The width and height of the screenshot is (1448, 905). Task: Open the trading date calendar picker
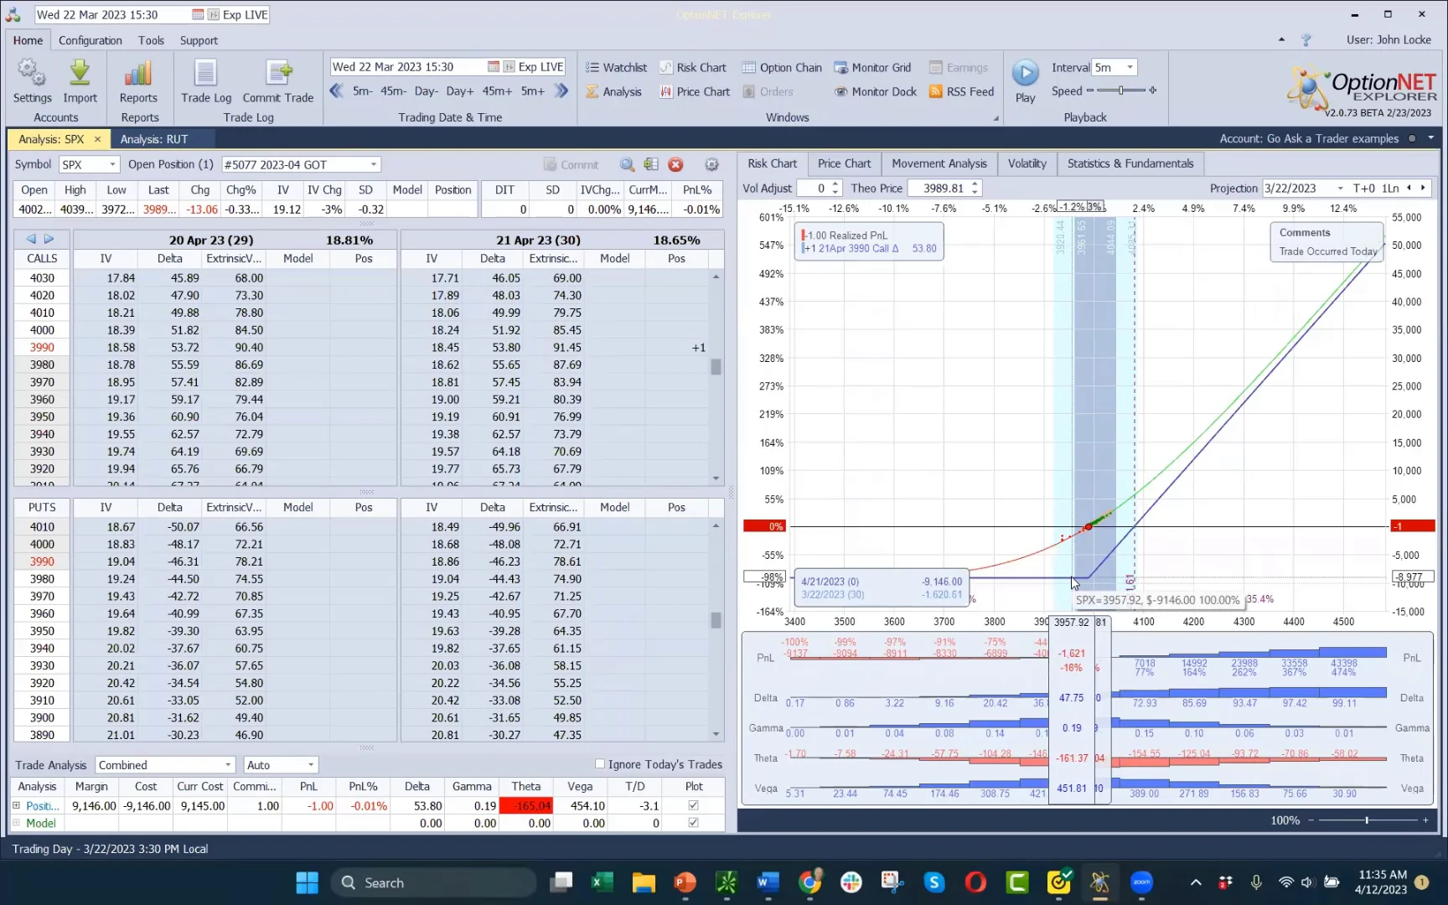pyautogui.click(x=494, y=67)
